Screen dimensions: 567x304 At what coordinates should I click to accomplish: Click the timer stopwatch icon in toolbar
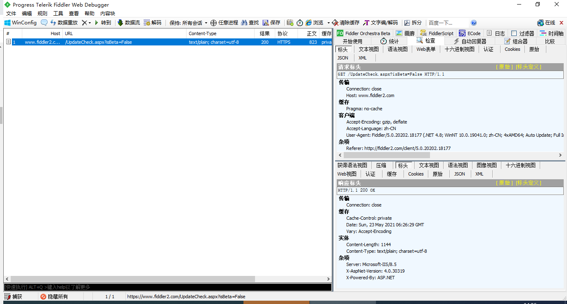300,23
